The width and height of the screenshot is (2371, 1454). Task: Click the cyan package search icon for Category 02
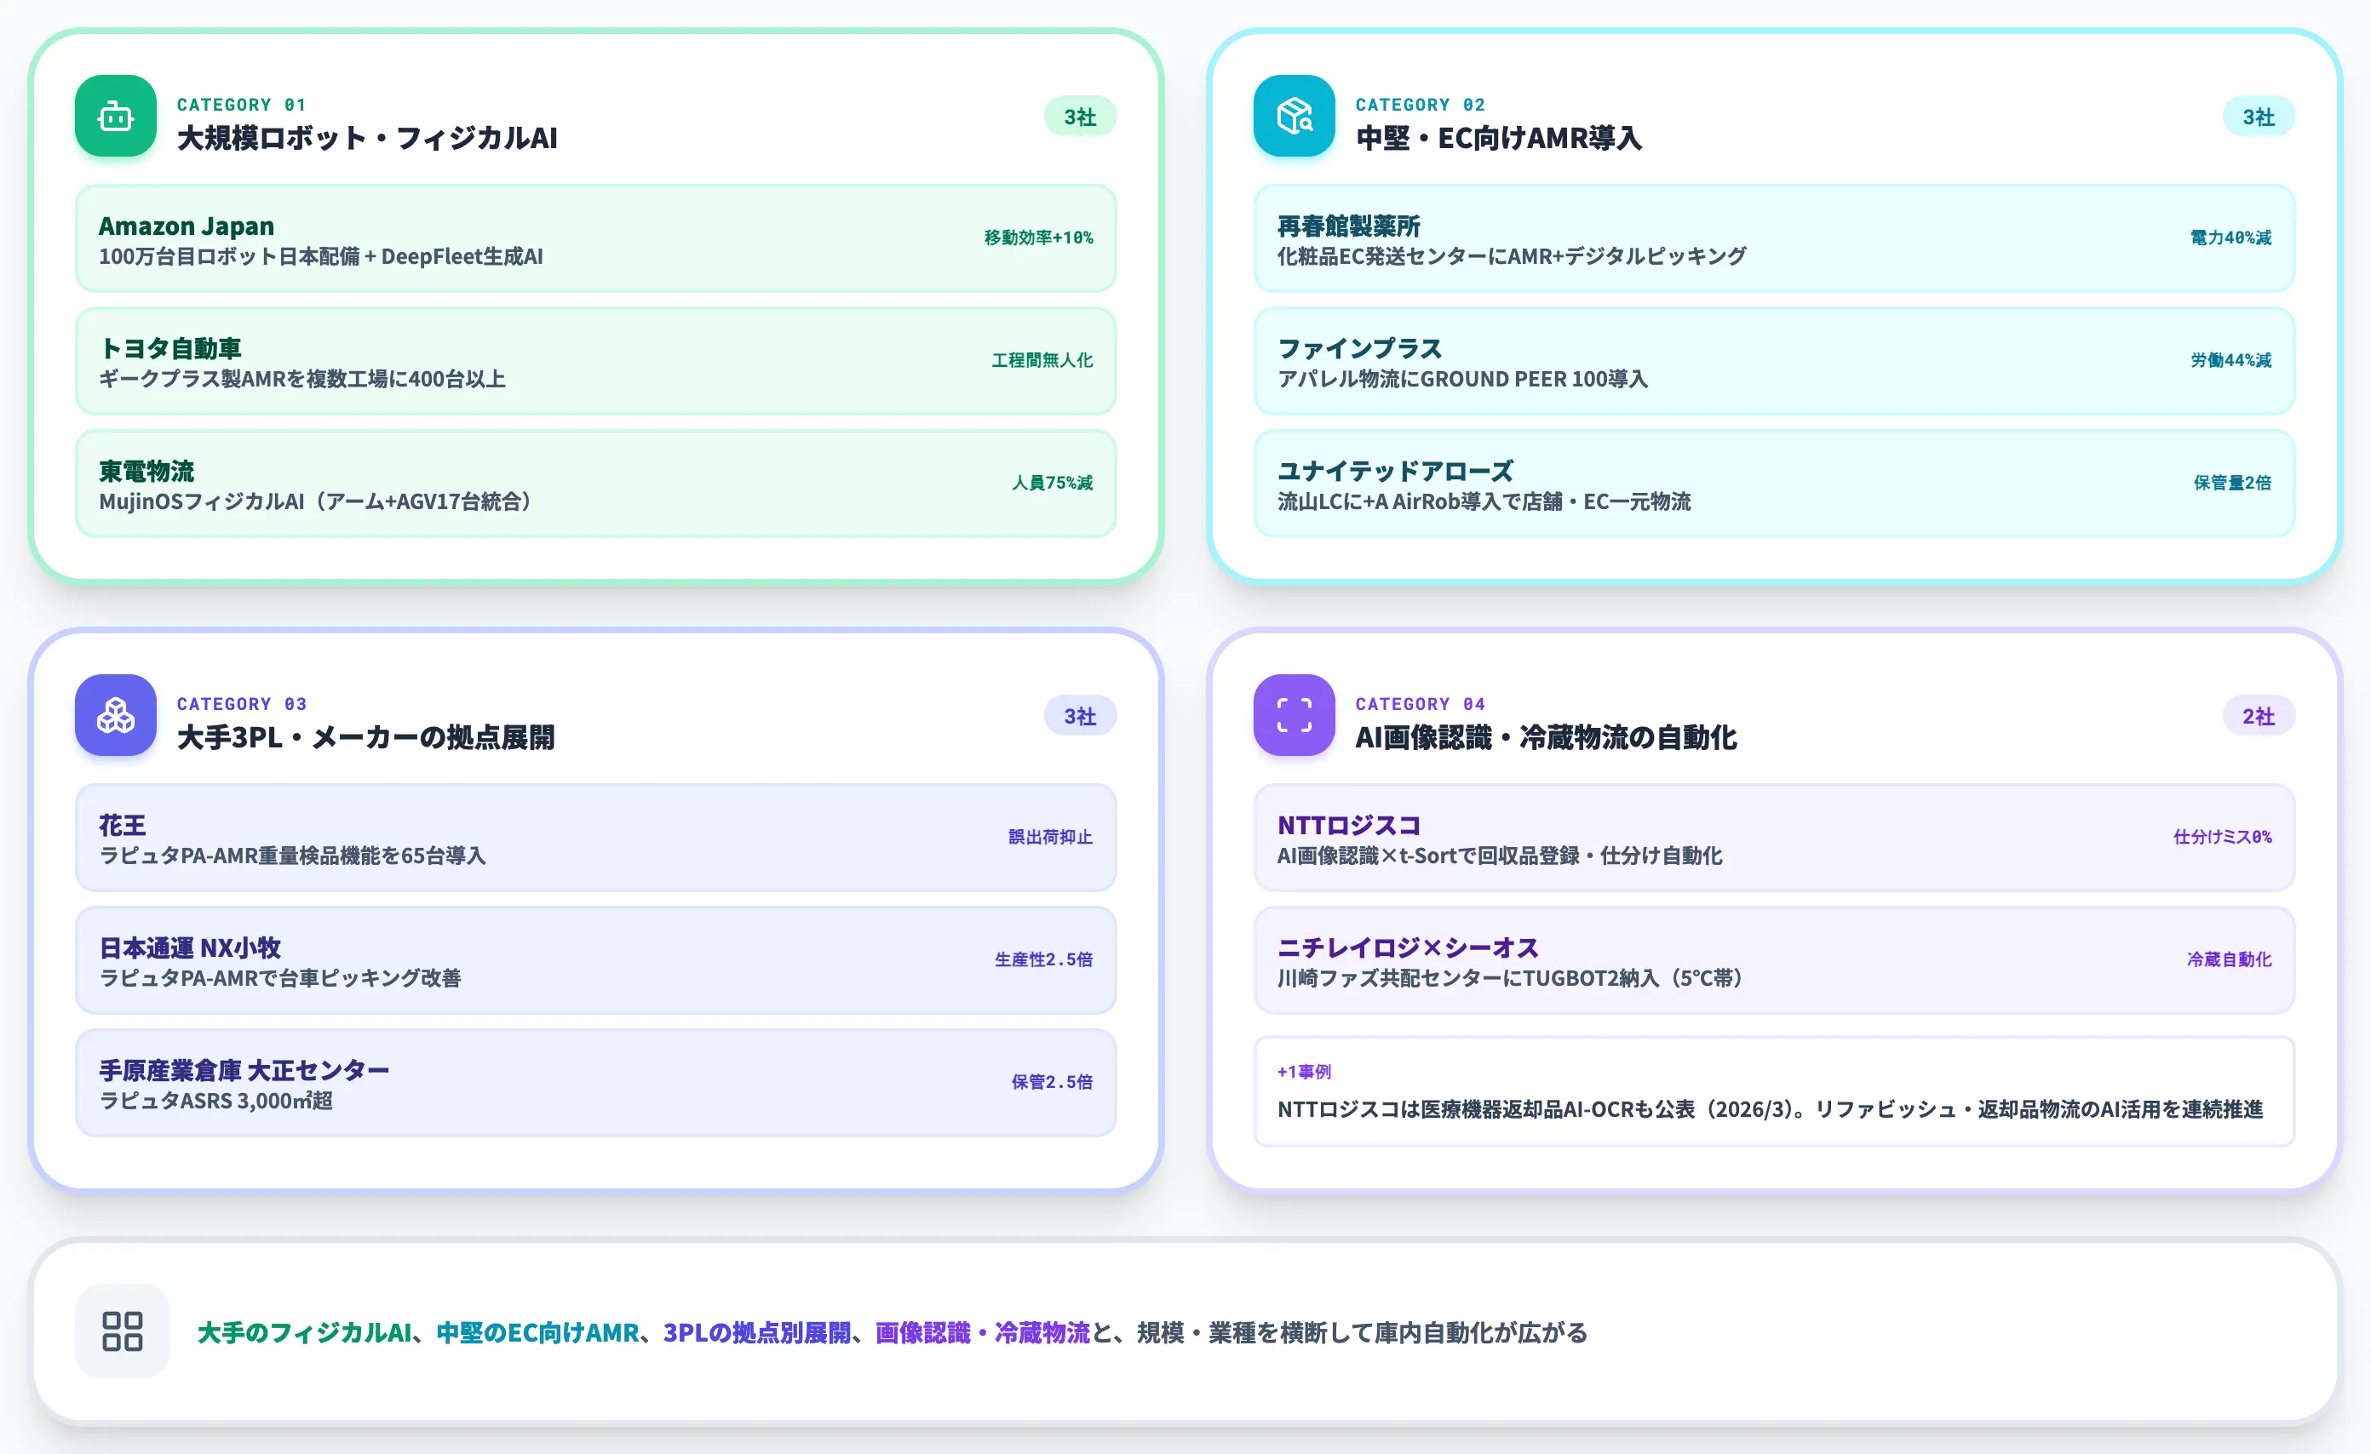[1295, 117]
